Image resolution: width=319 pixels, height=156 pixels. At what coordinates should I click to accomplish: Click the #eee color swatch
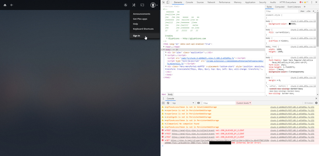(x=277, y=69)
